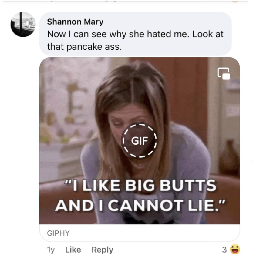Screen dimensions: 253x262
Task: Click the 'I LIKE BIG BUTTS' caption
Action: 141,185
